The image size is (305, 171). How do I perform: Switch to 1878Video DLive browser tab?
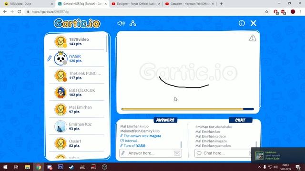tap(29, 4)
